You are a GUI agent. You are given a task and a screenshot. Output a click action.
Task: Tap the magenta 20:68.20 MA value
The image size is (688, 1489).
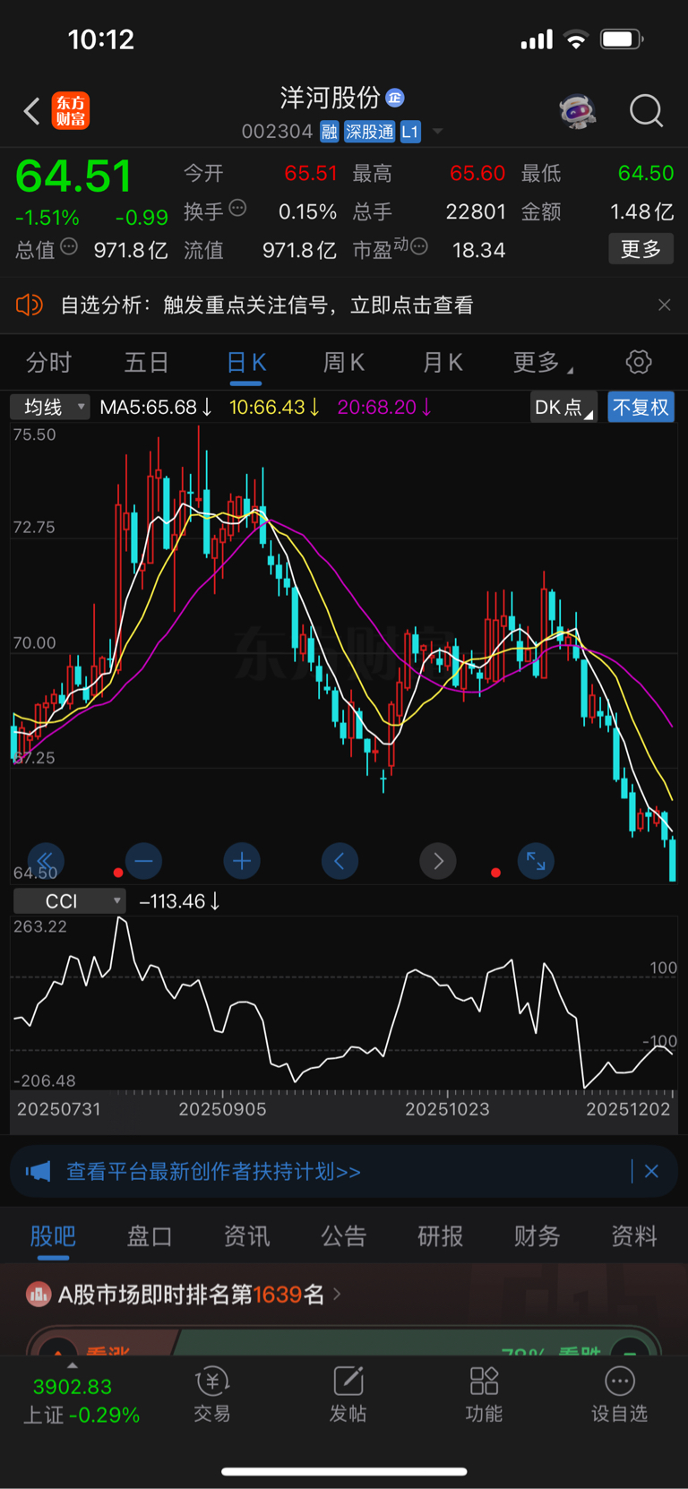[384, 408]
